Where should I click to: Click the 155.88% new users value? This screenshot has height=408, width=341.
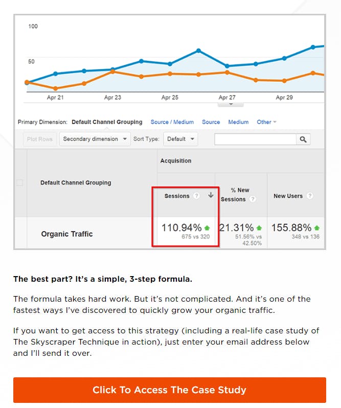pos(291,228)
